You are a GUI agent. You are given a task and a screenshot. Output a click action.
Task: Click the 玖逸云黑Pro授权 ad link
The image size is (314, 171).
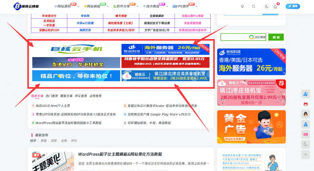[193, 16]
